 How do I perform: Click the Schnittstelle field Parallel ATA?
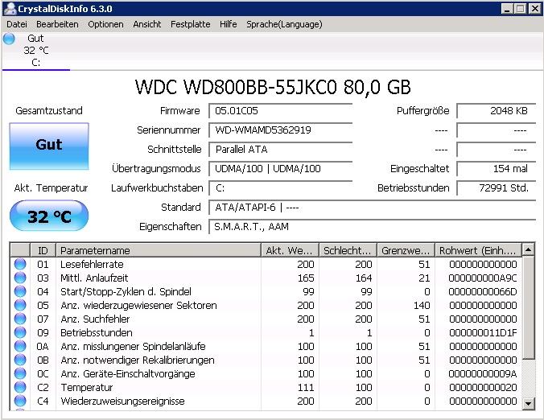tap(281, 150)
